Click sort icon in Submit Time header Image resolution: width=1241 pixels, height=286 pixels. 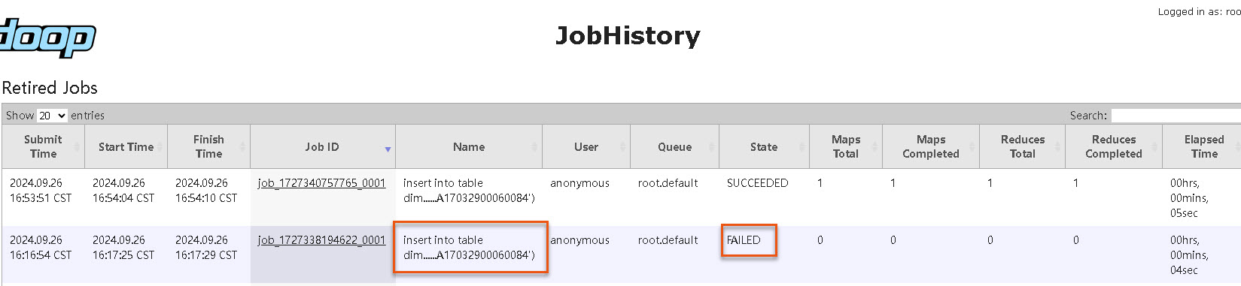[x=77, y=147]
